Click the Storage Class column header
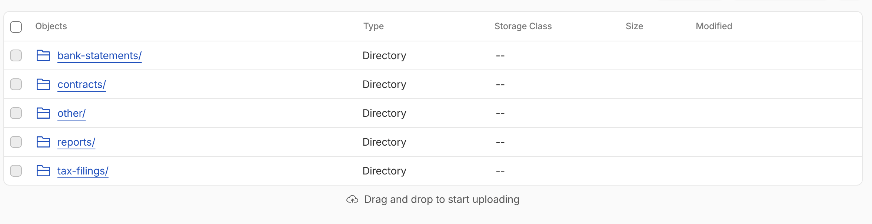The image size is (872, 224). [523, 27]
